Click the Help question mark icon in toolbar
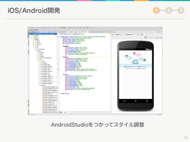 pyautogui.click(x=92, y=28)
